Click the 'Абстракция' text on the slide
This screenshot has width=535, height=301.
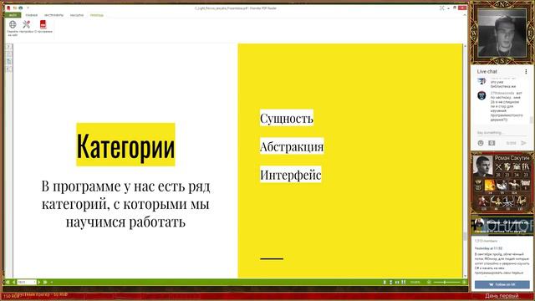(292, 146)
